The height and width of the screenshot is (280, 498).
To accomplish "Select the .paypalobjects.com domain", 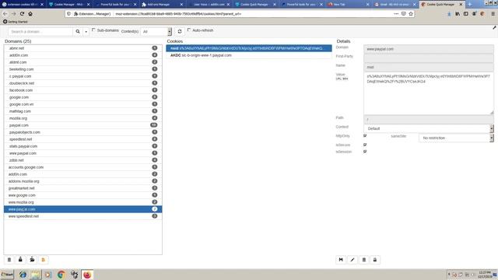I will 83,132.
